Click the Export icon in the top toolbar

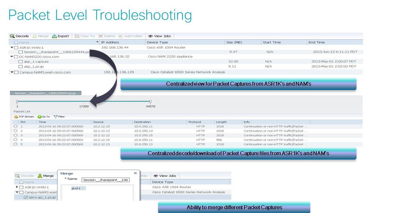click(x=54, y=36)
